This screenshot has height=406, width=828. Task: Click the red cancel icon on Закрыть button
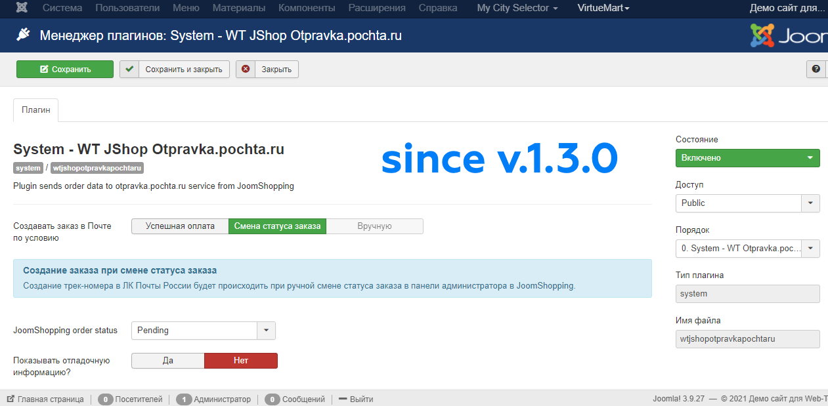pyautogui.click(x=246, y=69)
